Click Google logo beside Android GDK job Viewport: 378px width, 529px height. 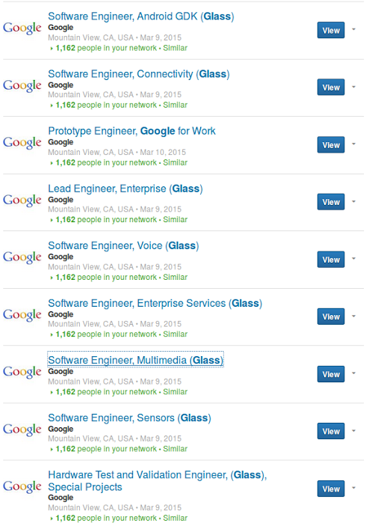pos(22,28)
